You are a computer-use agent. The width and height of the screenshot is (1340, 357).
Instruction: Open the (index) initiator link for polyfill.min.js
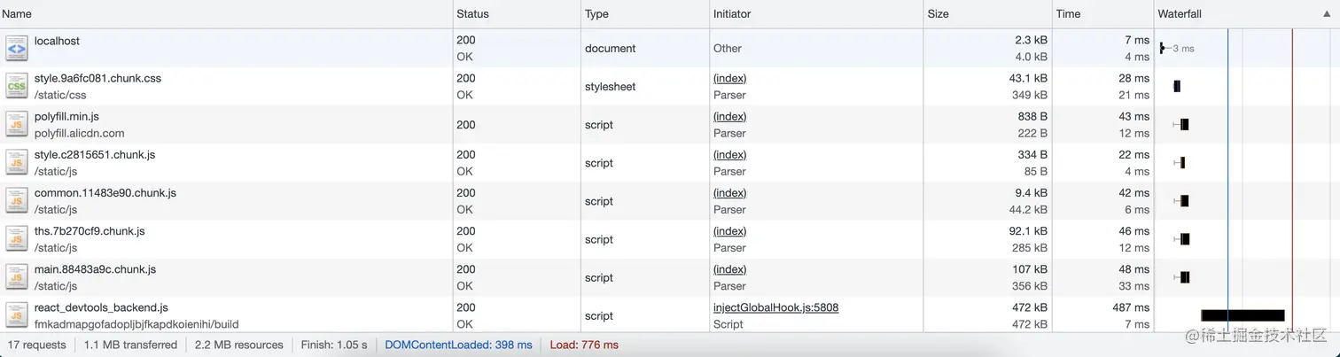point(729,116)
